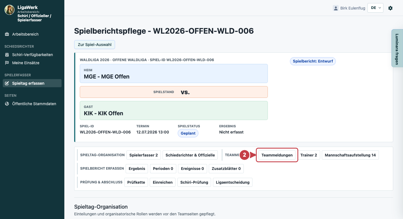Open the Ergebnis entry section
Screen dimensions: 403x219
[137, 169]
